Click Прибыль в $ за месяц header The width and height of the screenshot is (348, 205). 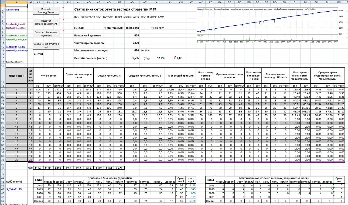coord(110,178)
